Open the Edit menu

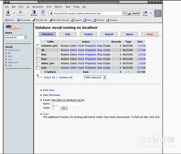tap(14, 7)
